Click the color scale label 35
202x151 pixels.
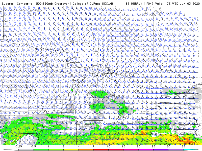pyautogui.click(x=183, y=146)
